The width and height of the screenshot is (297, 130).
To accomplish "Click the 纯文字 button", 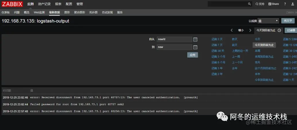I will click(288, 21).
